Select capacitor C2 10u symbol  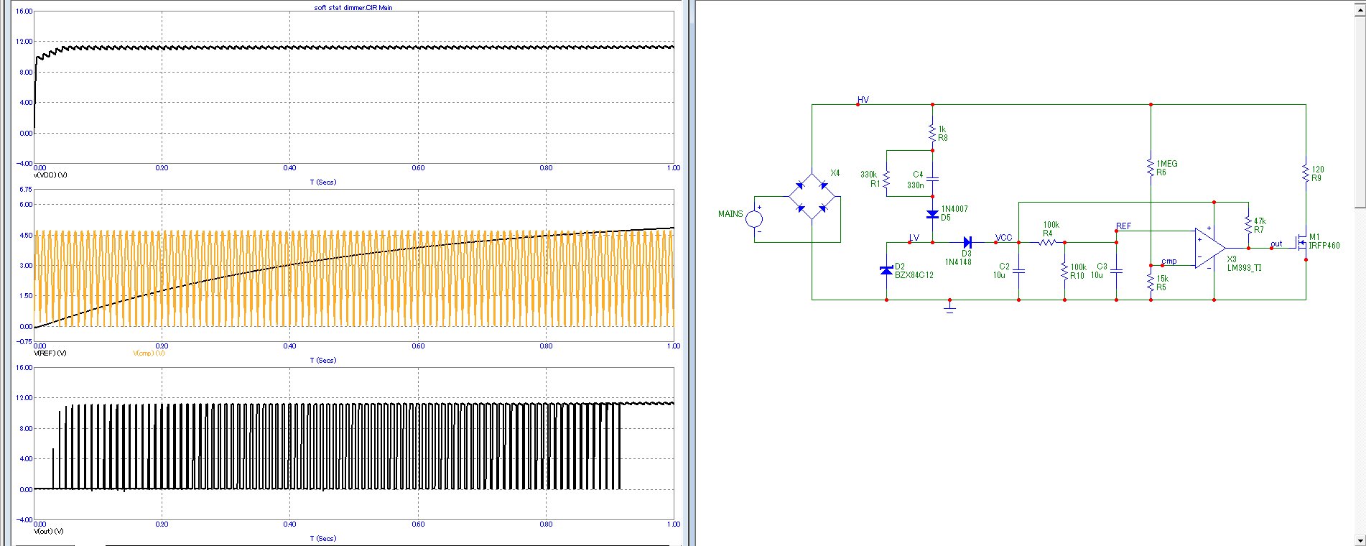click(1018, 271)
